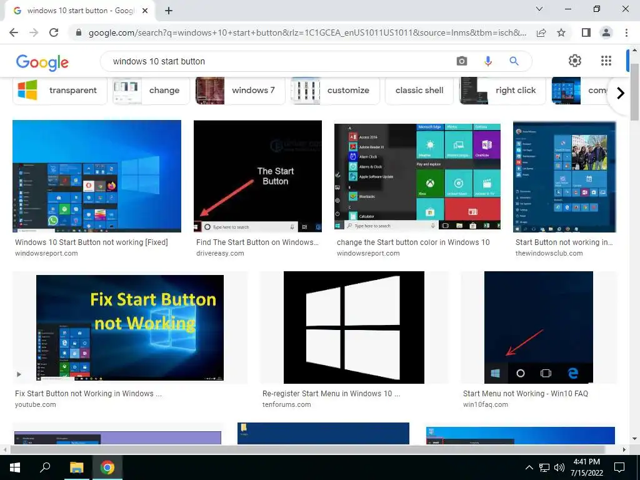Image resolution: width=640 pixels, height=480 pixels.
Task: Open File Explorer from taskbar
Action: click(x=76, y=467)
